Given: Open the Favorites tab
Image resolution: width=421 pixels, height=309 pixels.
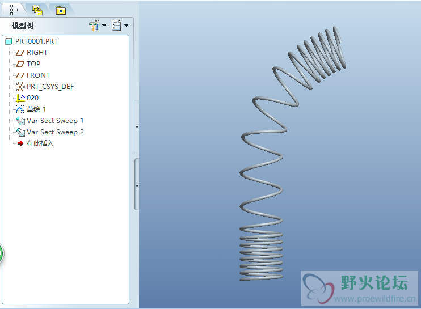Looking at the screenshot, I should click(x=61, y=10).
